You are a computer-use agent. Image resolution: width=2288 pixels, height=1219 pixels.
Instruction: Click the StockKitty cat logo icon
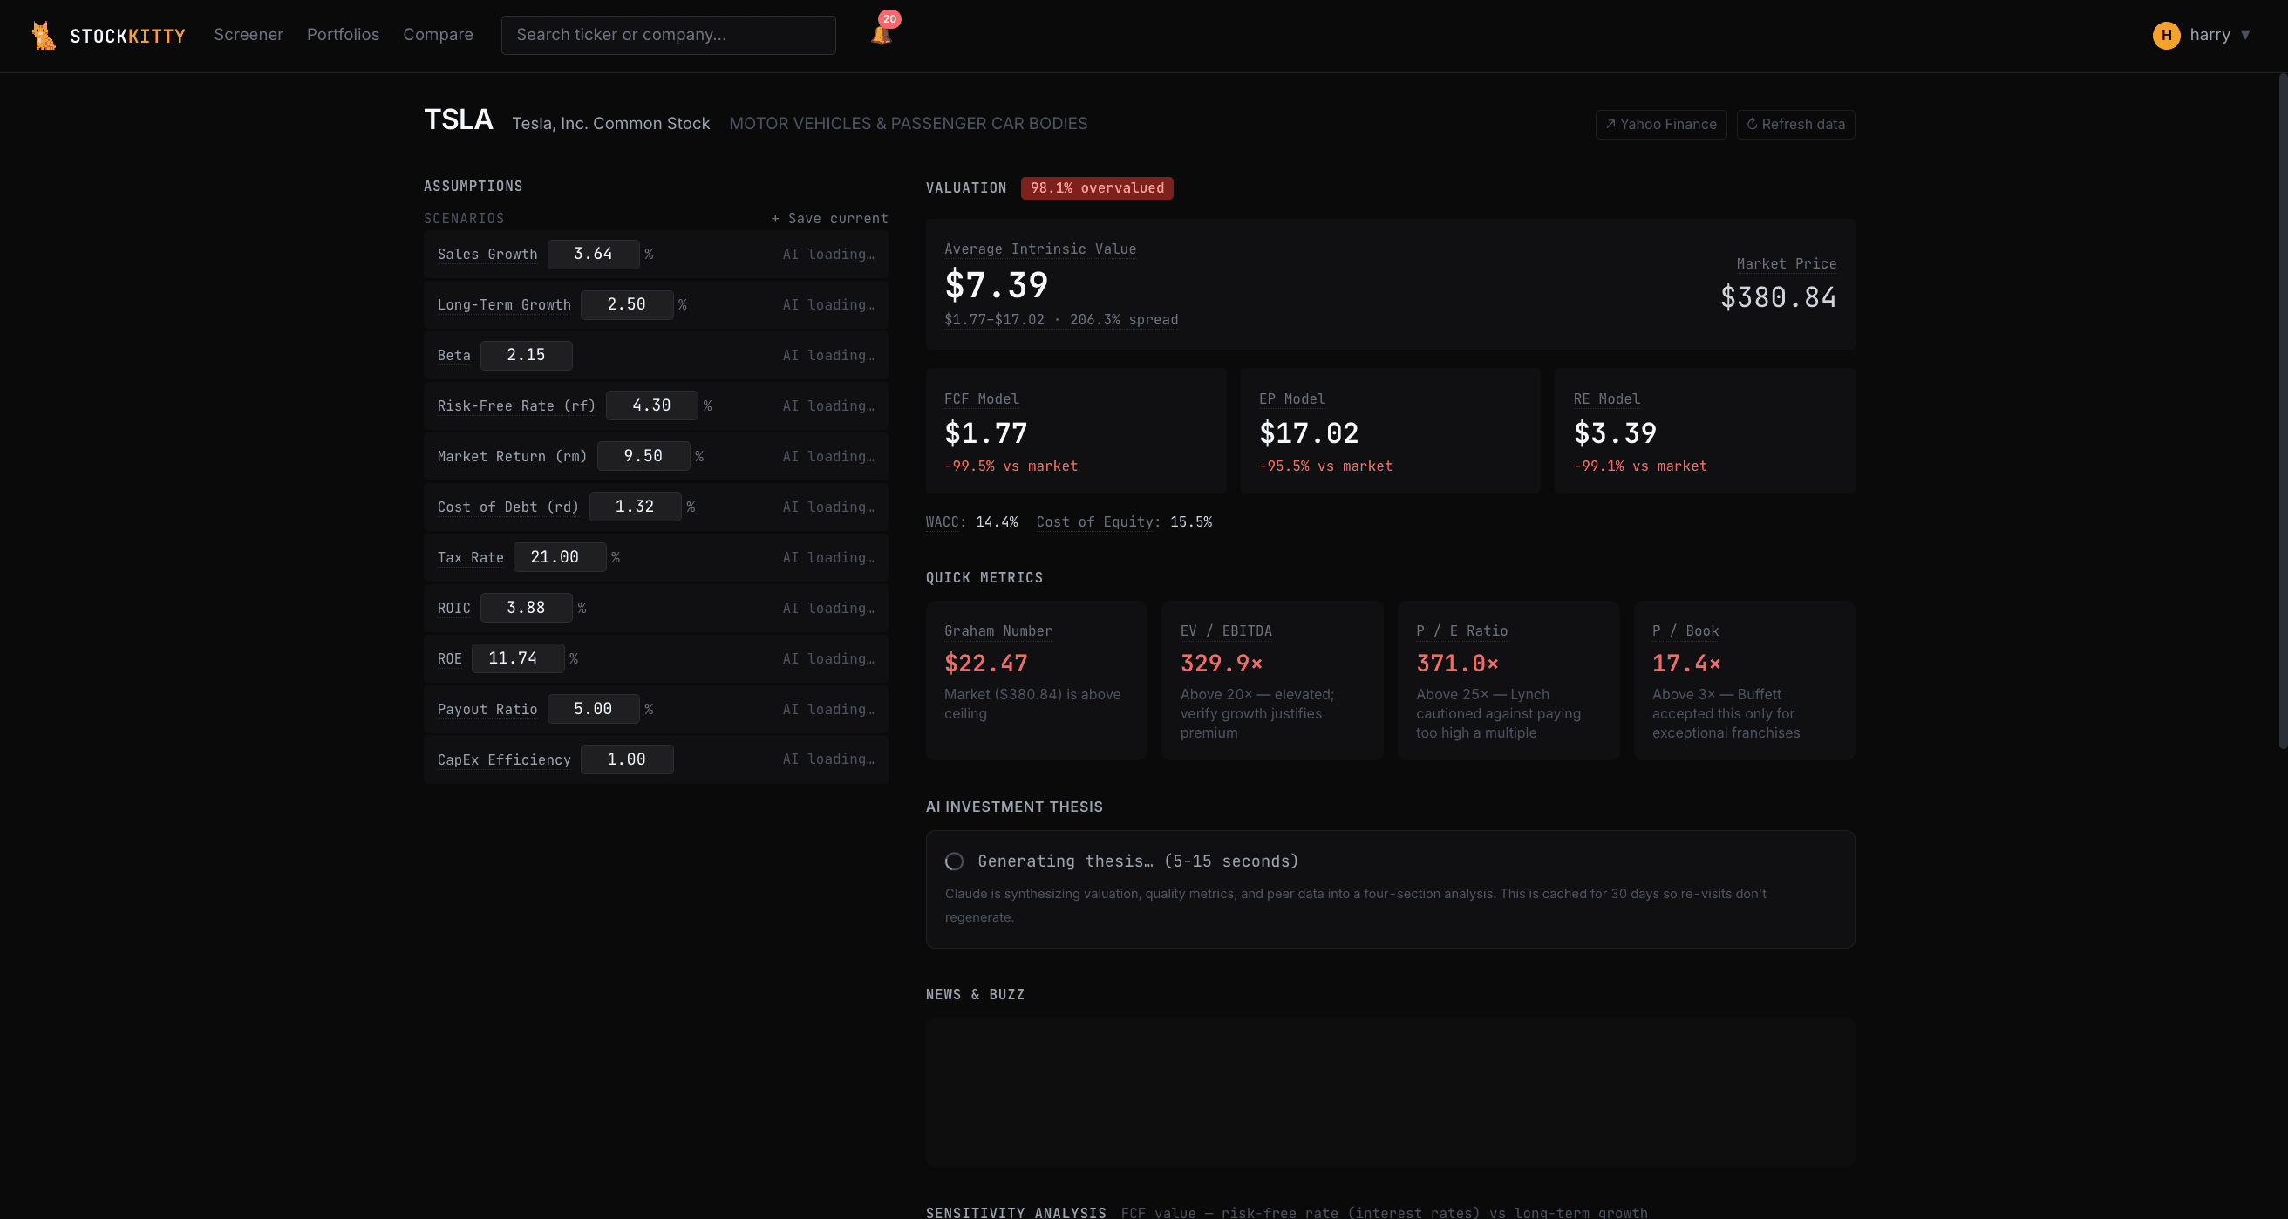(x=44, y=36)
